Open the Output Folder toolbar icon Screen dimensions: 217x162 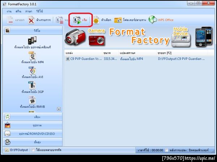coord(118,20)
